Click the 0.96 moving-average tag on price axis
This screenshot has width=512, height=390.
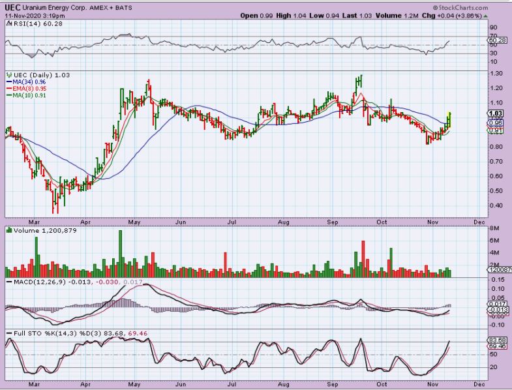(x=495, y=123)
